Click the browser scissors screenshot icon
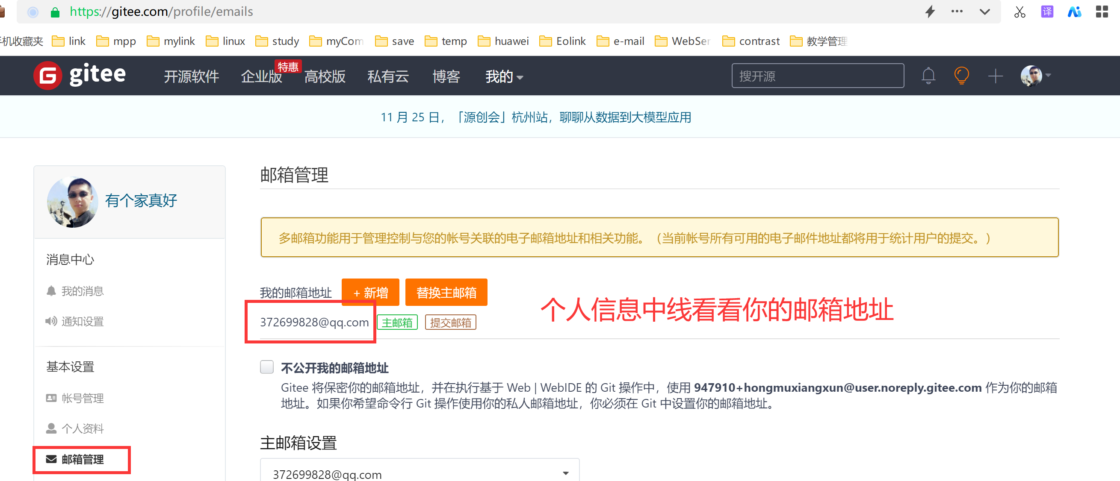 1019,12
